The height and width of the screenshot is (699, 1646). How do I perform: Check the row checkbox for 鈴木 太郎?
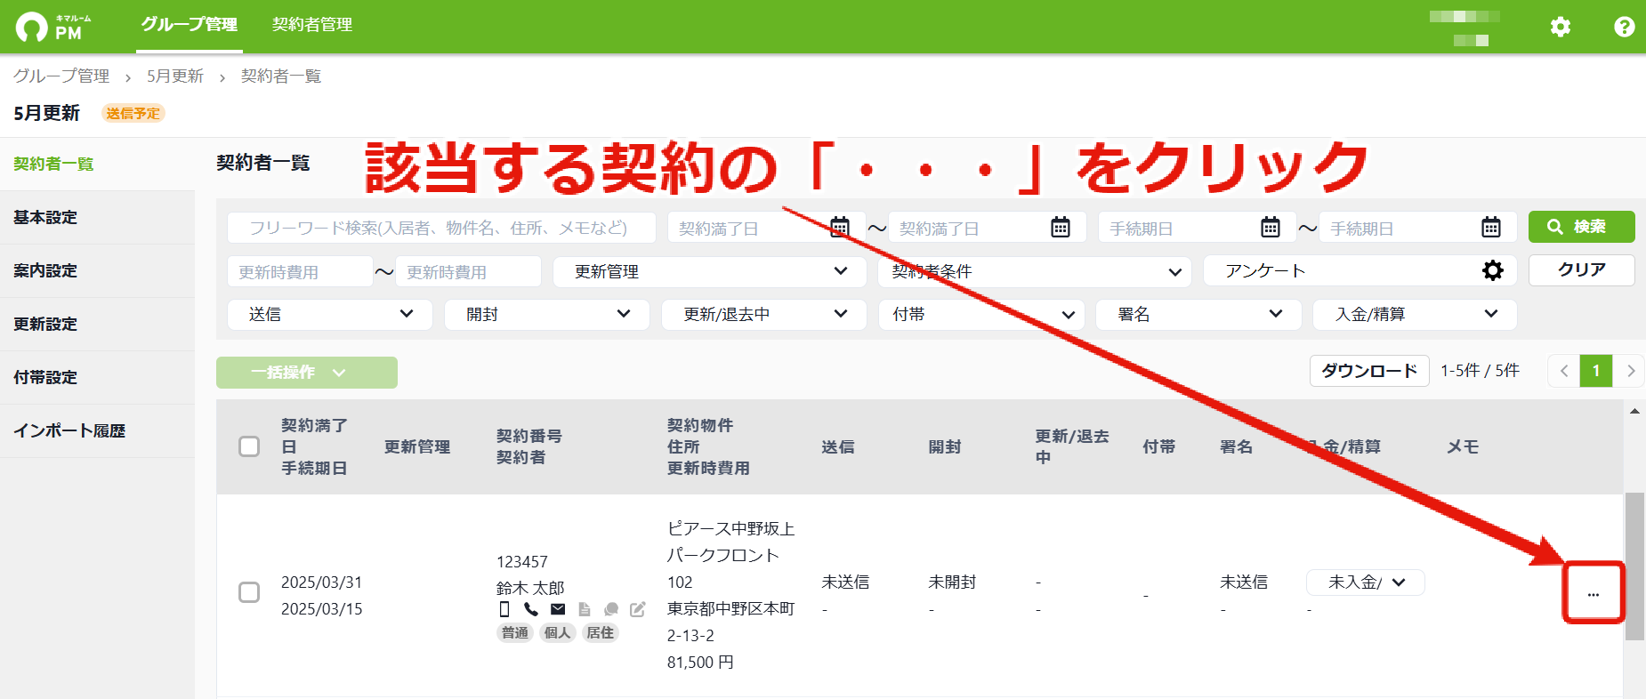pyautogui.click(x=249, y=592)
